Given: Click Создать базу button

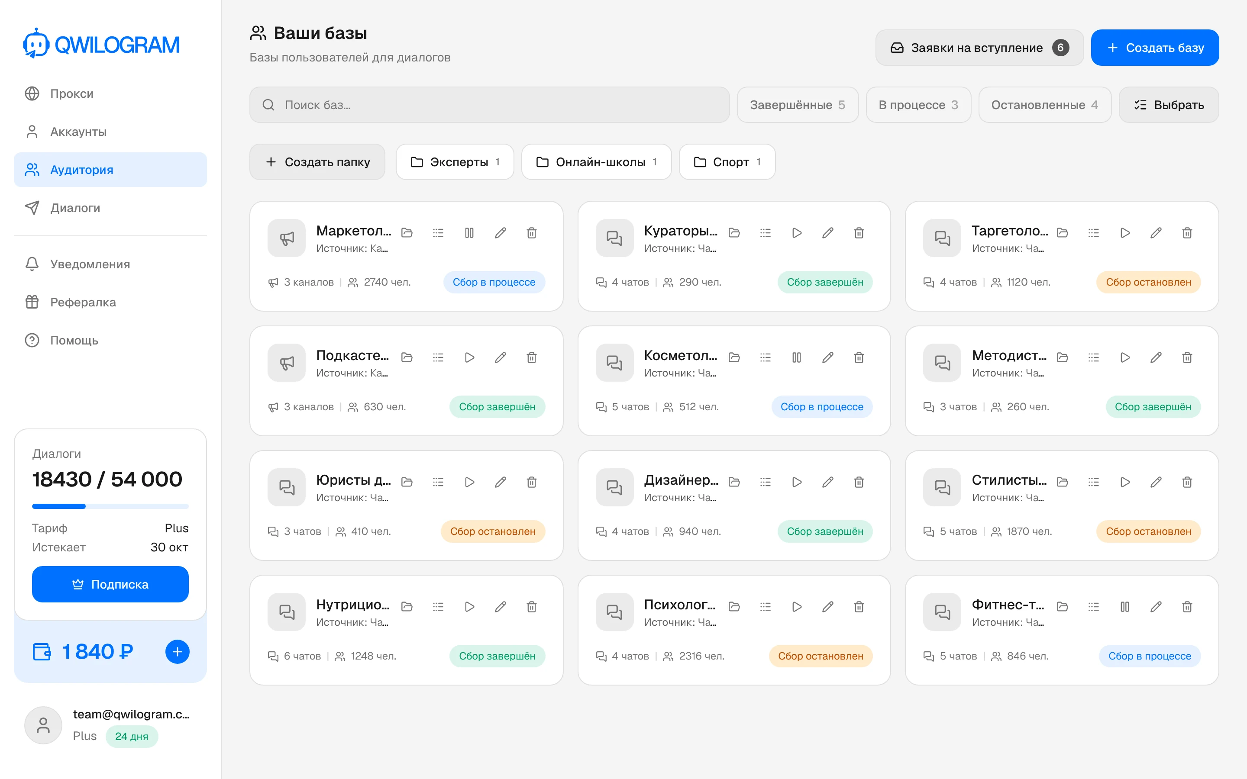Looking at the screenshot, I should point(1155,48).
